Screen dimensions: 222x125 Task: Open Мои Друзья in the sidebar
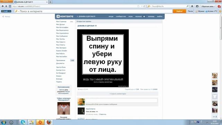[60, 25]
